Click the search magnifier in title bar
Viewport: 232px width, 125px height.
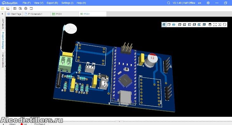[168, 3]
